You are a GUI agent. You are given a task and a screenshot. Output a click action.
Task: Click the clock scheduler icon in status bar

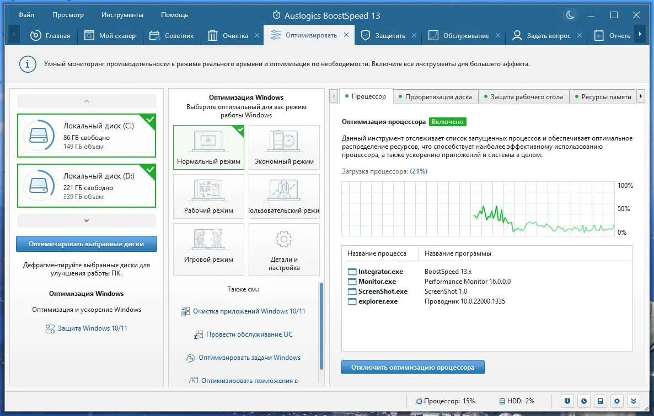point(584,401)
